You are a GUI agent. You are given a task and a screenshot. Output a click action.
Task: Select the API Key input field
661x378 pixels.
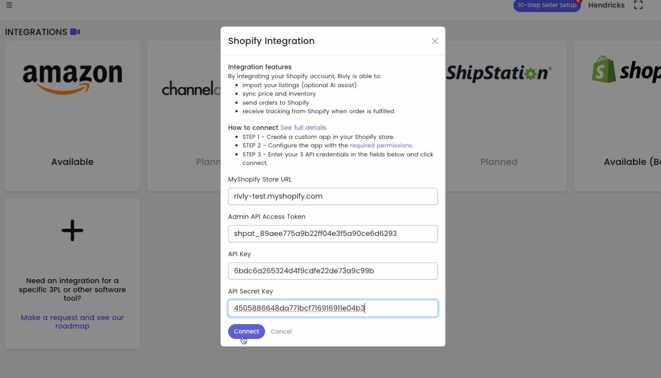pos(333,271)
